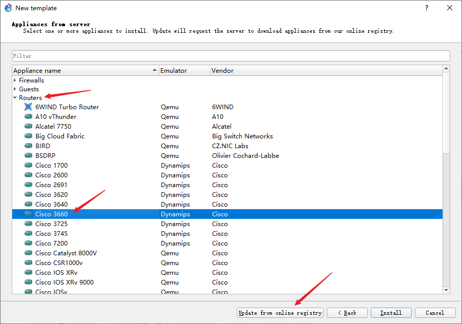The height and width of the screenshot is (324, 462).
Task: Click the Cisco CSR1000v router icon
Action: tap(28, 262)
